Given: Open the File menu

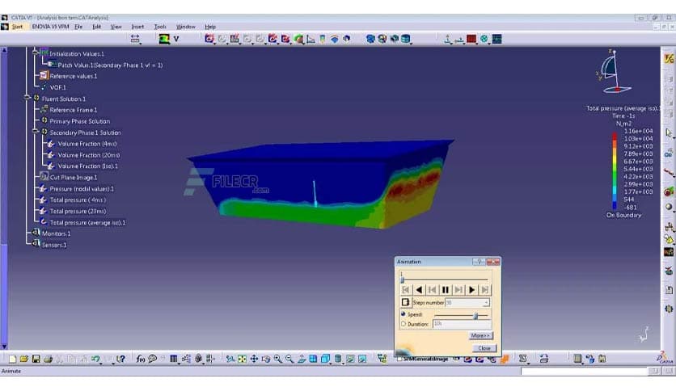Looking at the screenshot, I should click(x=78, y=27).
